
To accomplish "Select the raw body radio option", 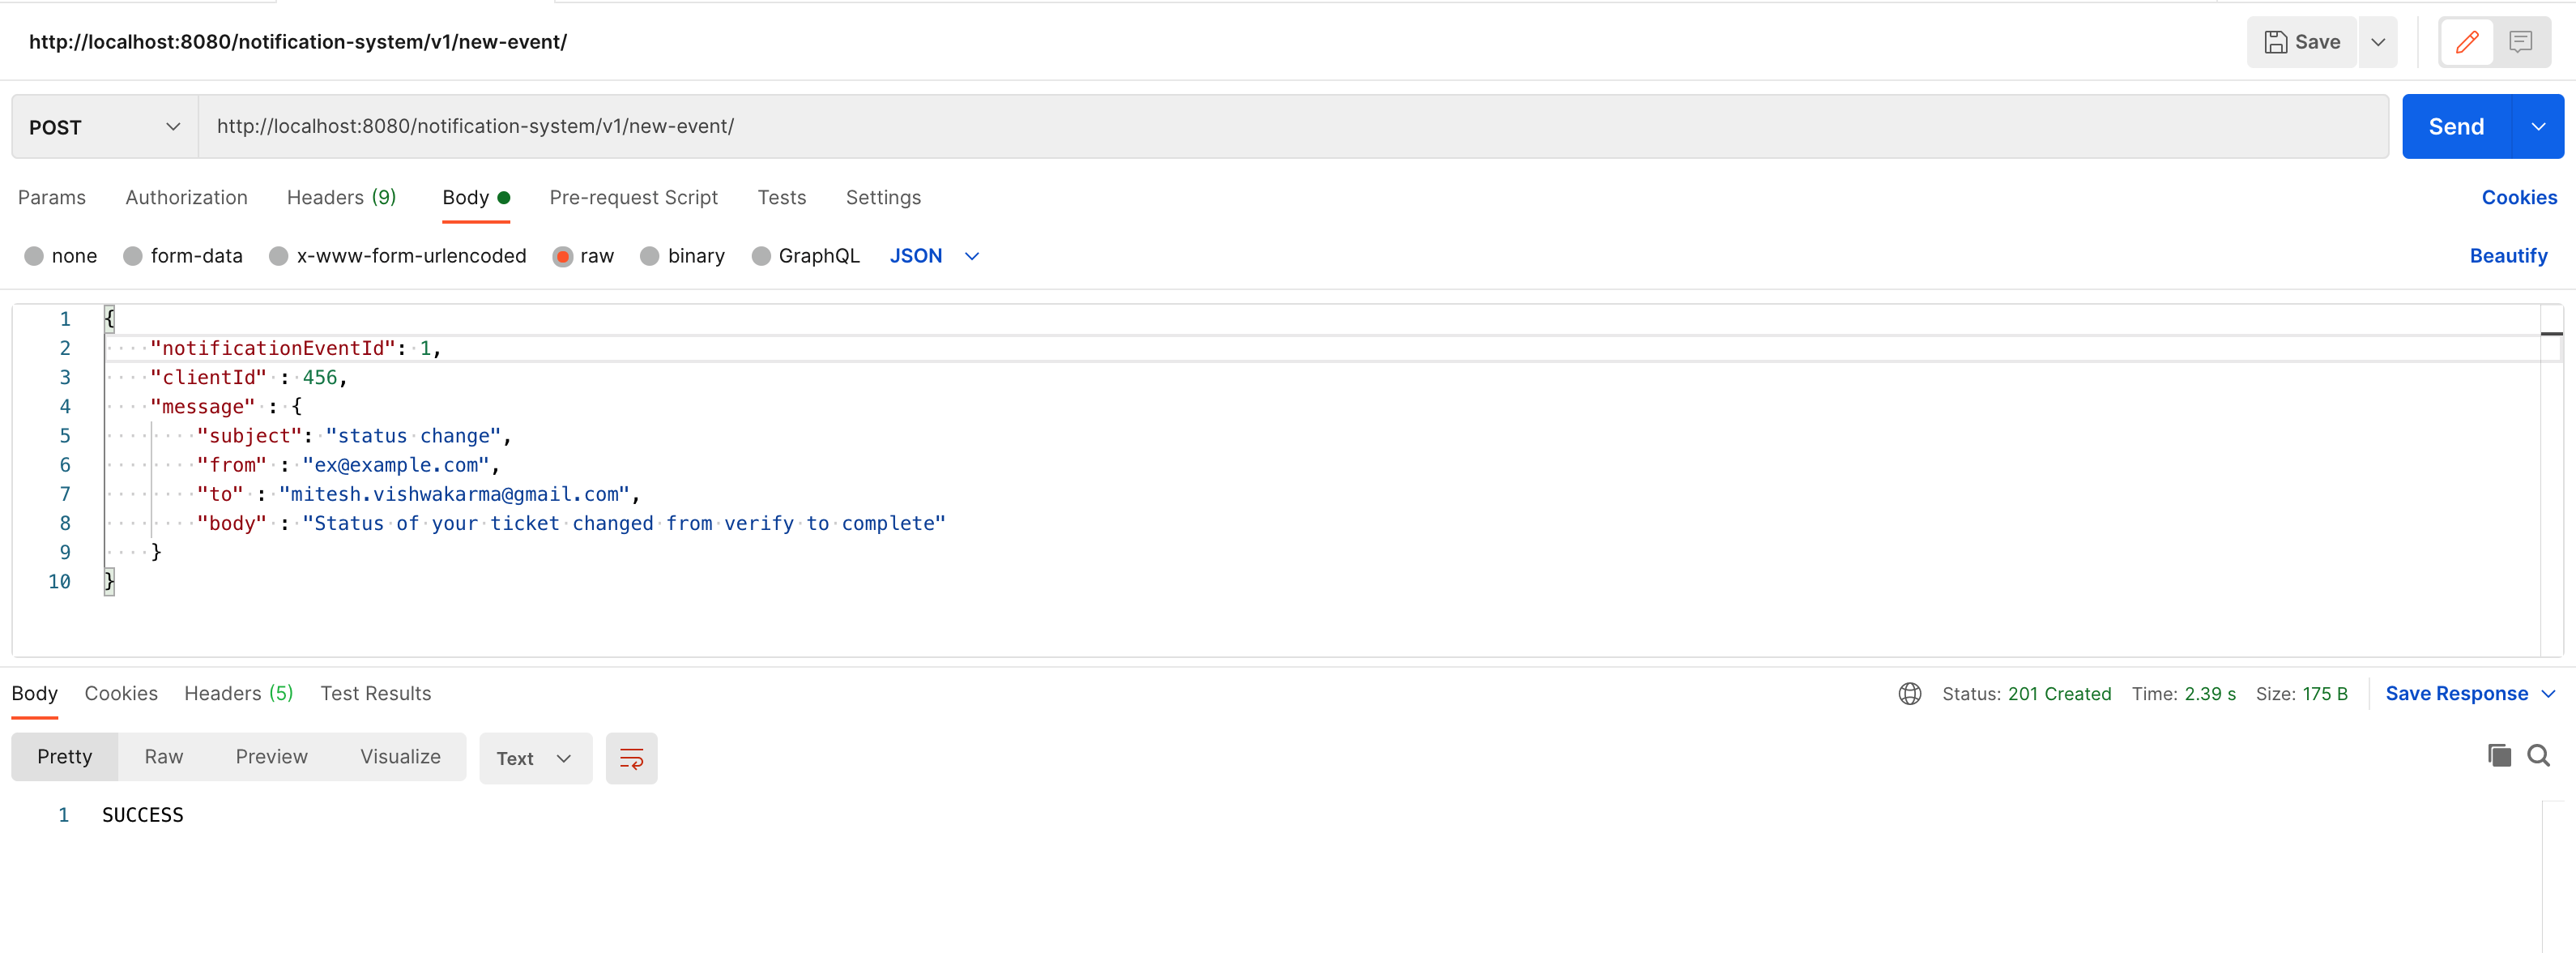I will click(563, 256).
